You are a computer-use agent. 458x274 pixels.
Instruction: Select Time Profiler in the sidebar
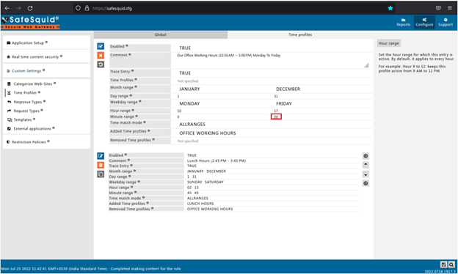[x=24, y=93]
